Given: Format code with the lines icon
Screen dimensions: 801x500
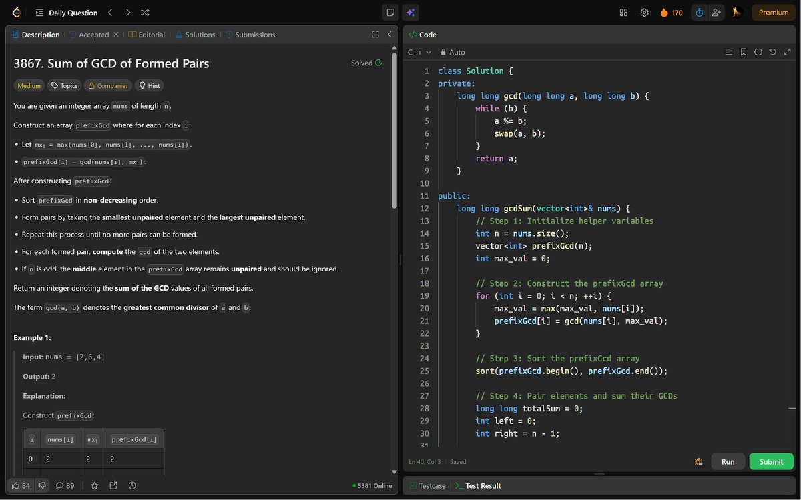Looking at the screenshot, I should (x=729, y=52).
